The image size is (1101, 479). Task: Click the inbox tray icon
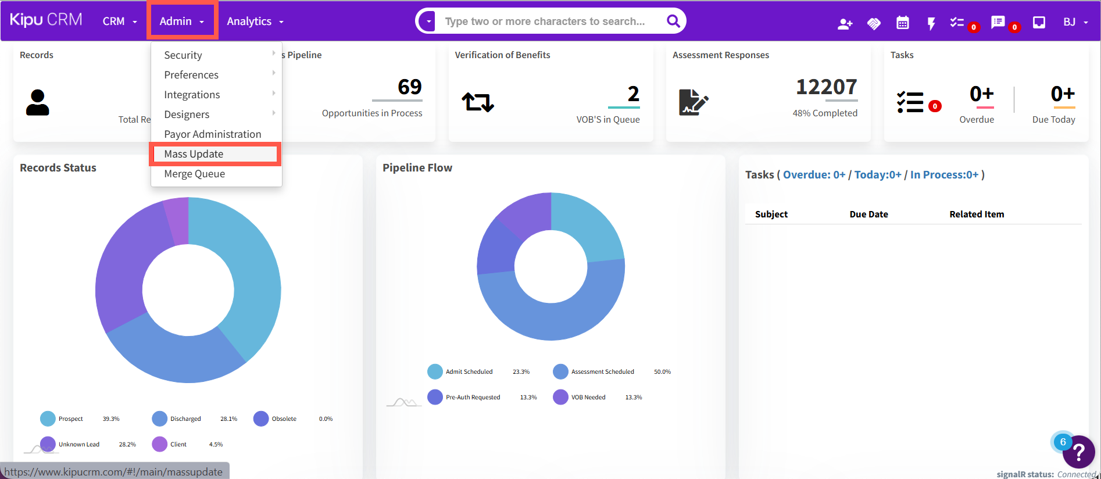(1039, 23)
